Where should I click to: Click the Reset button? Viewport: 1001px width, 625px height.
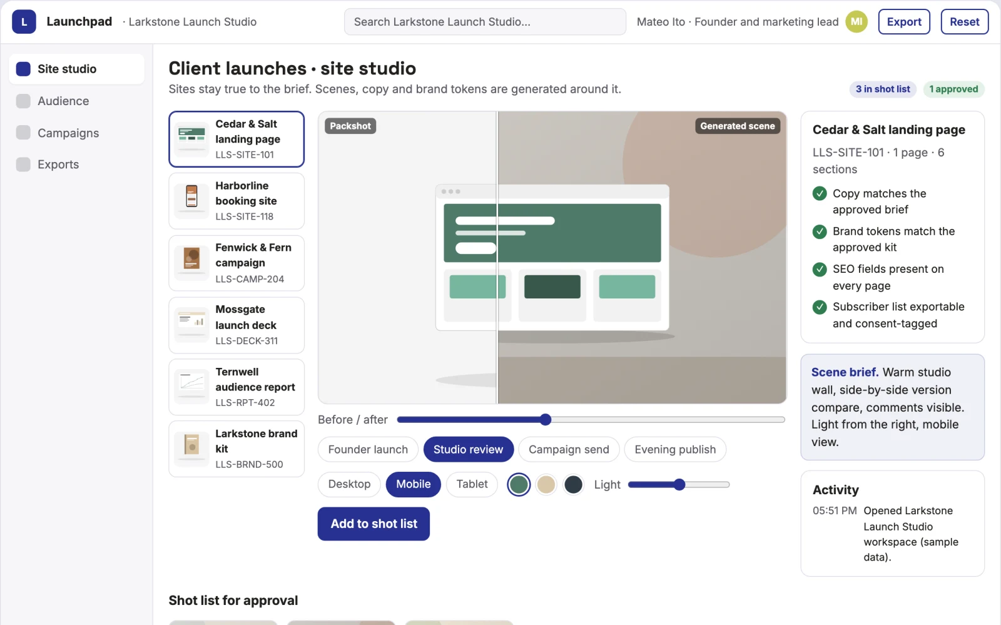[965, 22]
